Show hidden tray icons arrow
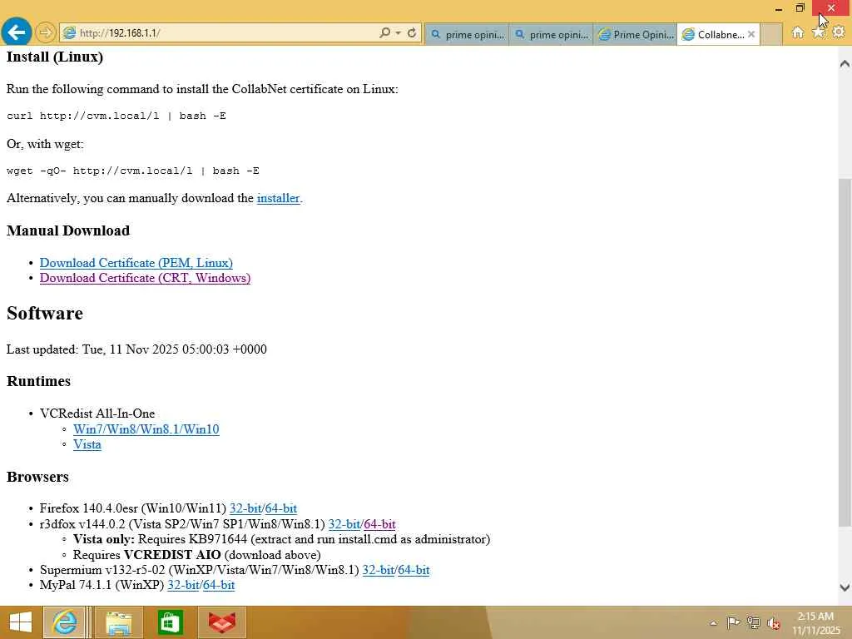 pos(713,623)
